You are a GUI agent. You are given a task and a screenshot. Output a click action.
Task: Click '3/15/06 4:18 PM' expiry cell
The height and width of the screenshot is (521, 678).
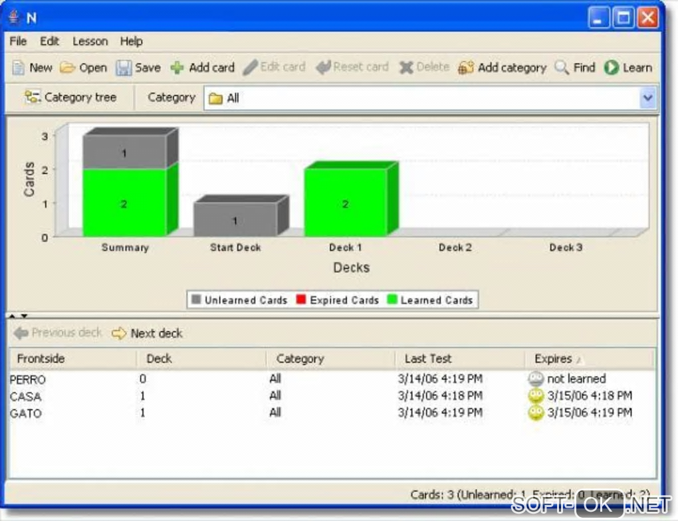coord(590,395)
